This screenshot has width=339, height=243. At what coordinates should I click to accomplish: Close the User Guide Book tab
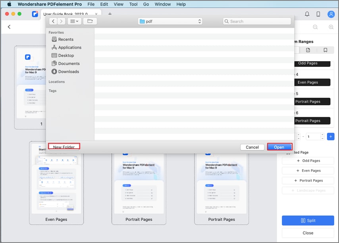click(96, 14)
